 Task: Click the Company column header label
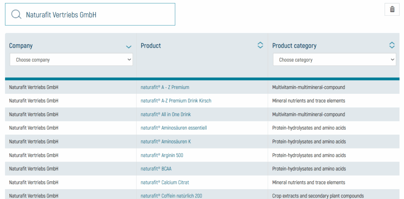click(x=21, y=46)
